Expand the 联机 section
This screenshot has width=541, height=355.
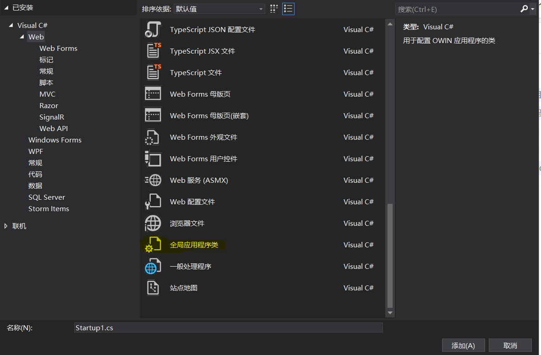click(x=6, y=226)
